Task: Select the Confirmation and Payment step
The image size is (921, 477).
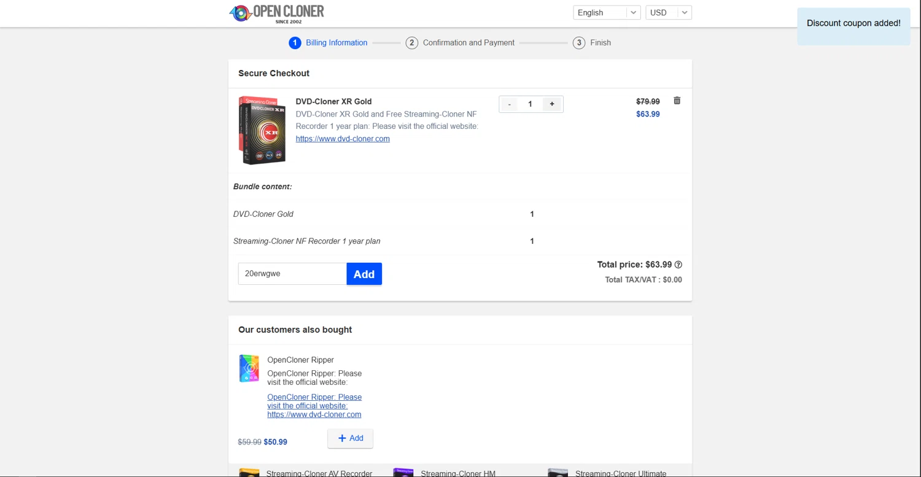Action: (x=460, y=43)
